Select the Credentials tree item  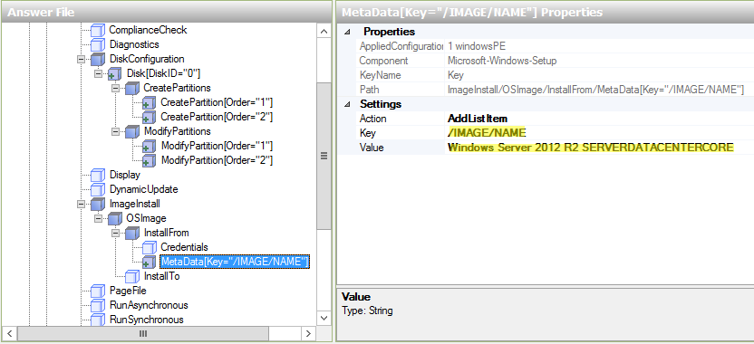click(x=184, y=247)
